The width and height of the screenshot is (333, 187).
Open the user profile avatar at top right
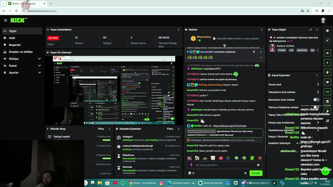click(323, 20)
